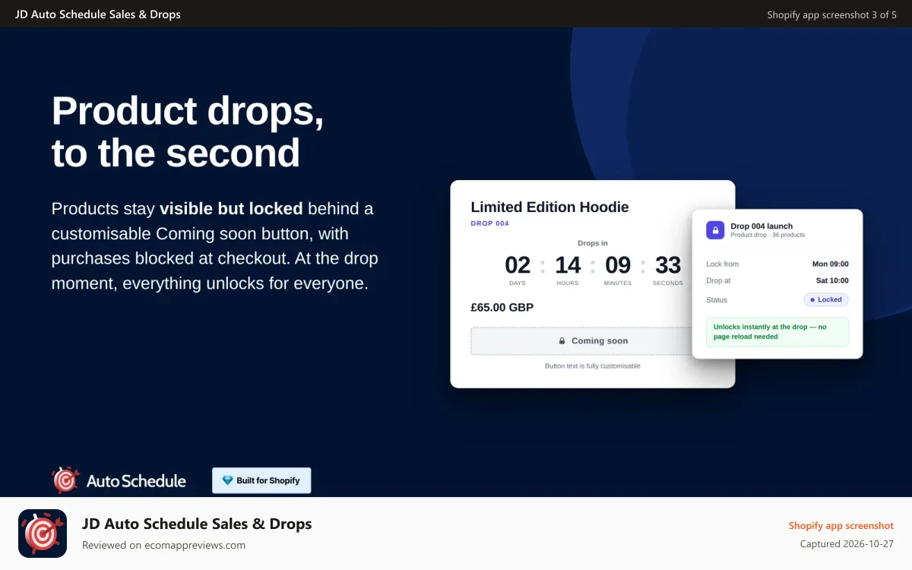Viewport: 912px width, 570px height.
Task: Click the Drop at label
Action: (x=718, y=280)
